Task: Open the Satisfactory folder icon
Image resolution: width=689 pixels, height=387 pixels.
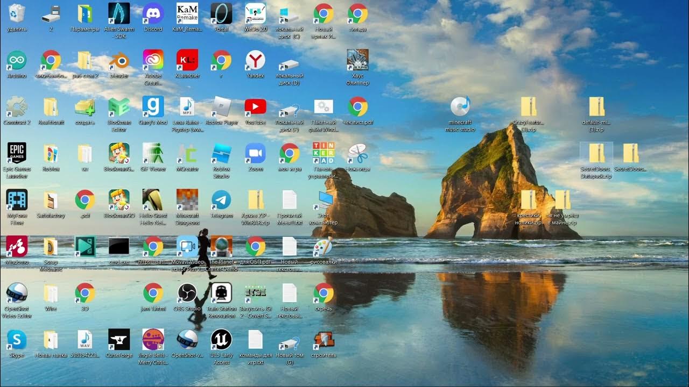Action: pyautogui.click(x=51, y=199)
